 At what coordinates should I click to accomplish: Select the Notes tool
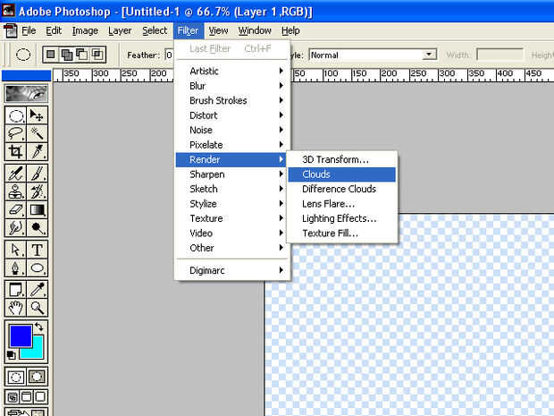[x=15, y=289]
